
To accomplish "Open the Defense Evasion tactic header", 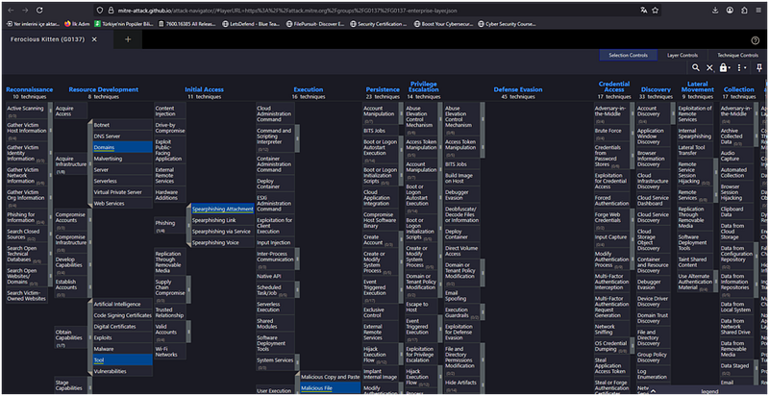I will tap(518, 89).
